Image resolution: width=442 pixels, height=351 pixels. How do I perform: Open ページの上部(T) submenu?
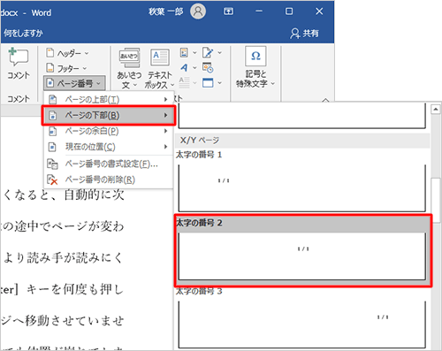(x=109, y=100)
